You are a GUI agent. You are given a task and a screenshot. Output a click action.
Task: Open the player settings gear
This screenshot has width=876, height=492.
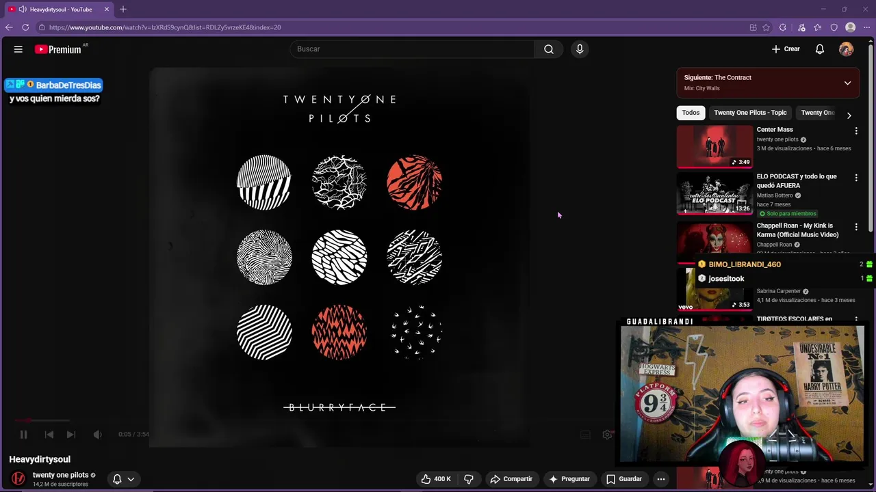(606, 435)
